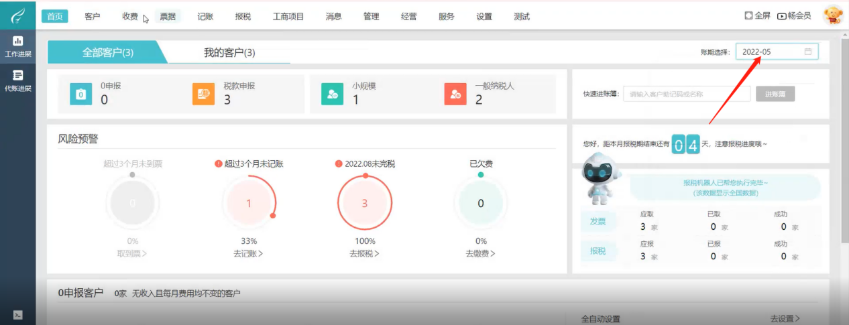Click the 2022.08未完税 circular progress ring
Viewport: 849px width, 325px height.
tap(364, 203)
